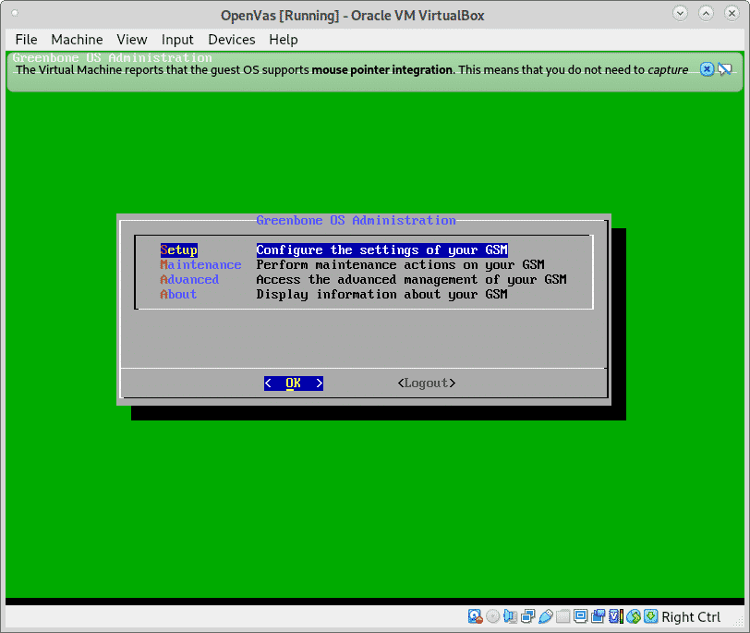This screenshot has height=633, width=750.
Task: Open the hard disk activity indicator
Action: [475, 616]
